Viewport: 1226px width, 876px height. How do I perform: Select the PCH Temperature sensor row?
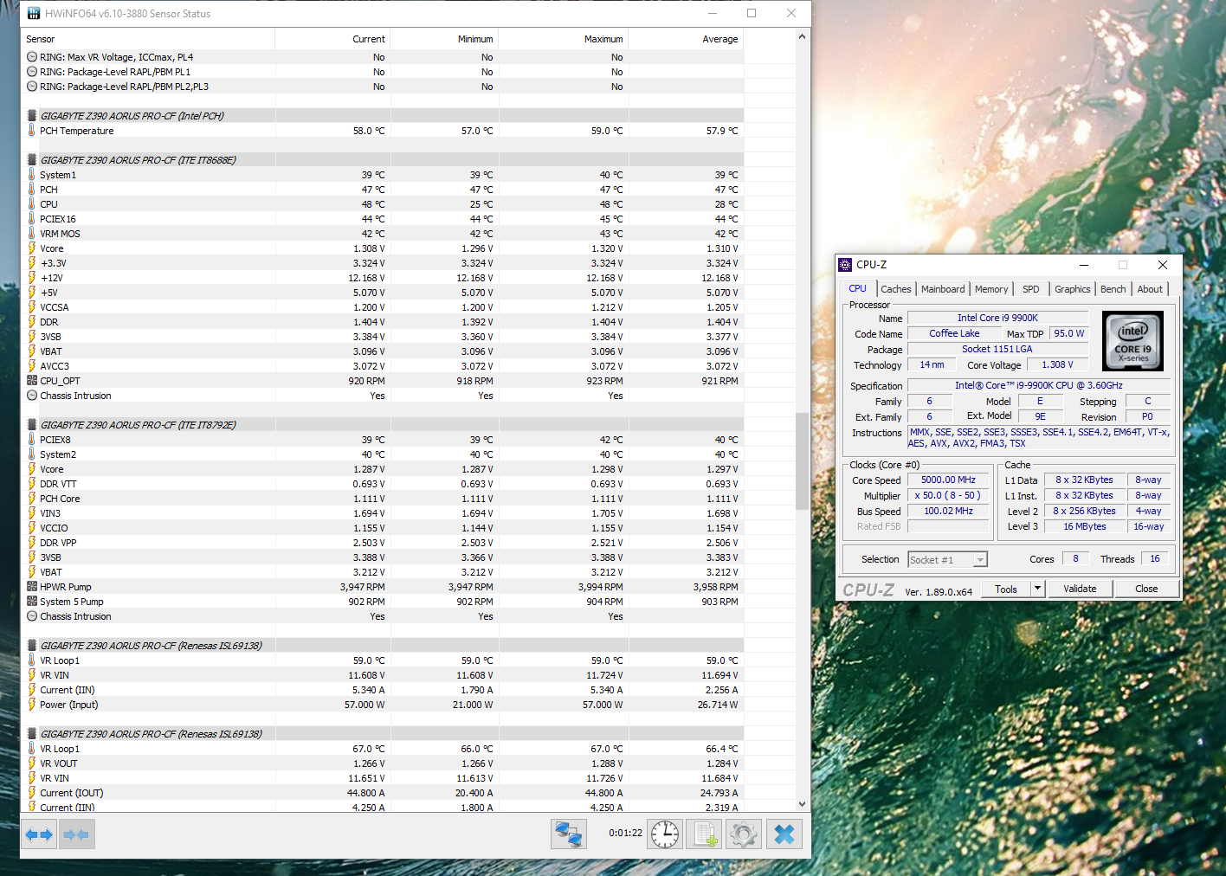point(76,131)
